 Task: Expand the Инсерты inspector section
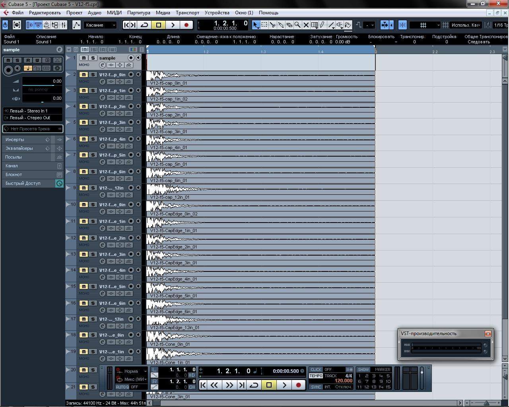click(33, 140)
